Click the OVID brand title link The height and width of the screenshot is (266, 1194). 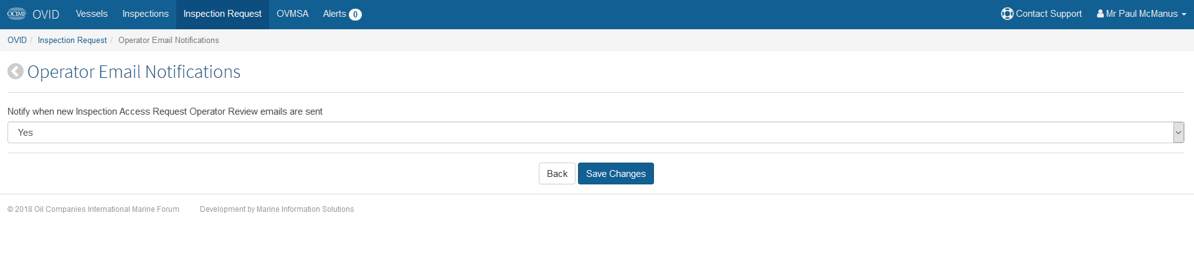click(x=45, y=14)
